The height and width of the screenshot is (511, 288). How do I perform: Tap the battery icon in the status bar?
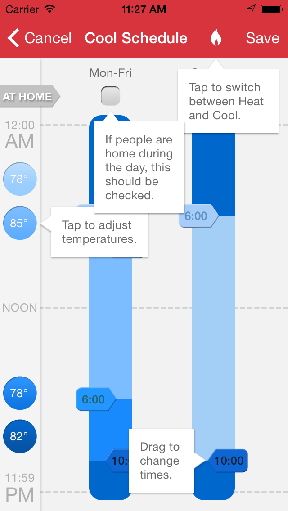click(x=271, y=9)
